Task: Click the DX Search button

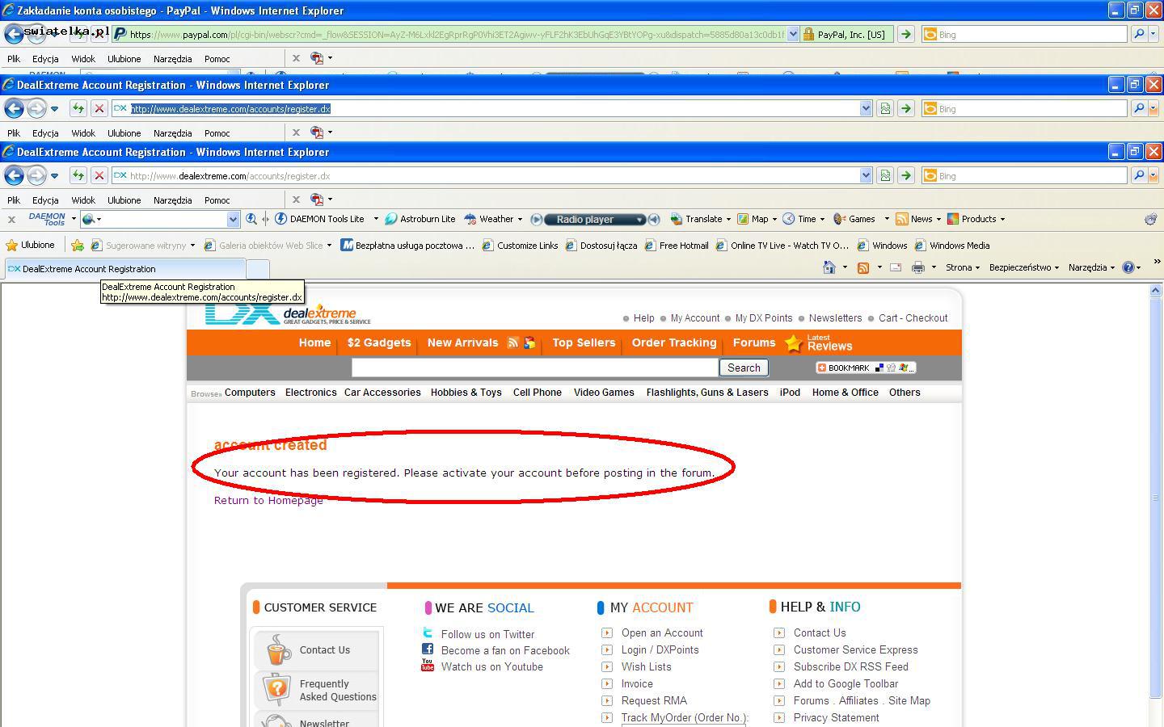Action: tap(744, 368)
